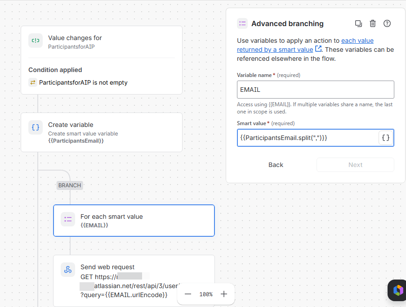Image resolution: width=406 pixels, height=307 pixels.
Task: Click the duplicate component icon
Action: click(358, 23)
